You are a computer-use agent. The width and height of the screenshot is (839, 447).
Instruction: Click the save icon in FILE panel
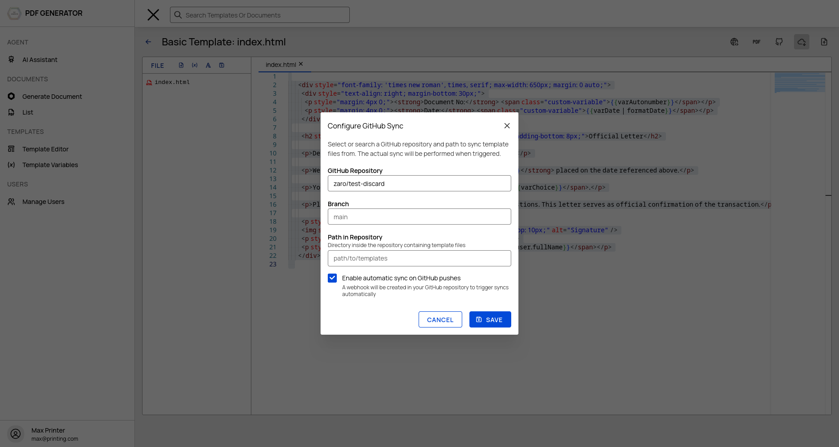point(222,65)
